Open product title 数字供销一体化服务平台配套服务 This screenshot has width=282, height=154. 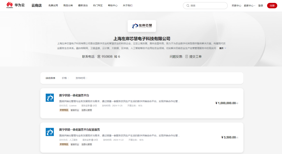click(x=79, y=130)
